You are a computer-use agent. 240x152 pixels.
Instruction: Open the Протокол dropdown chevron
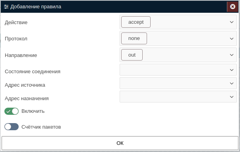coord(232,38)
